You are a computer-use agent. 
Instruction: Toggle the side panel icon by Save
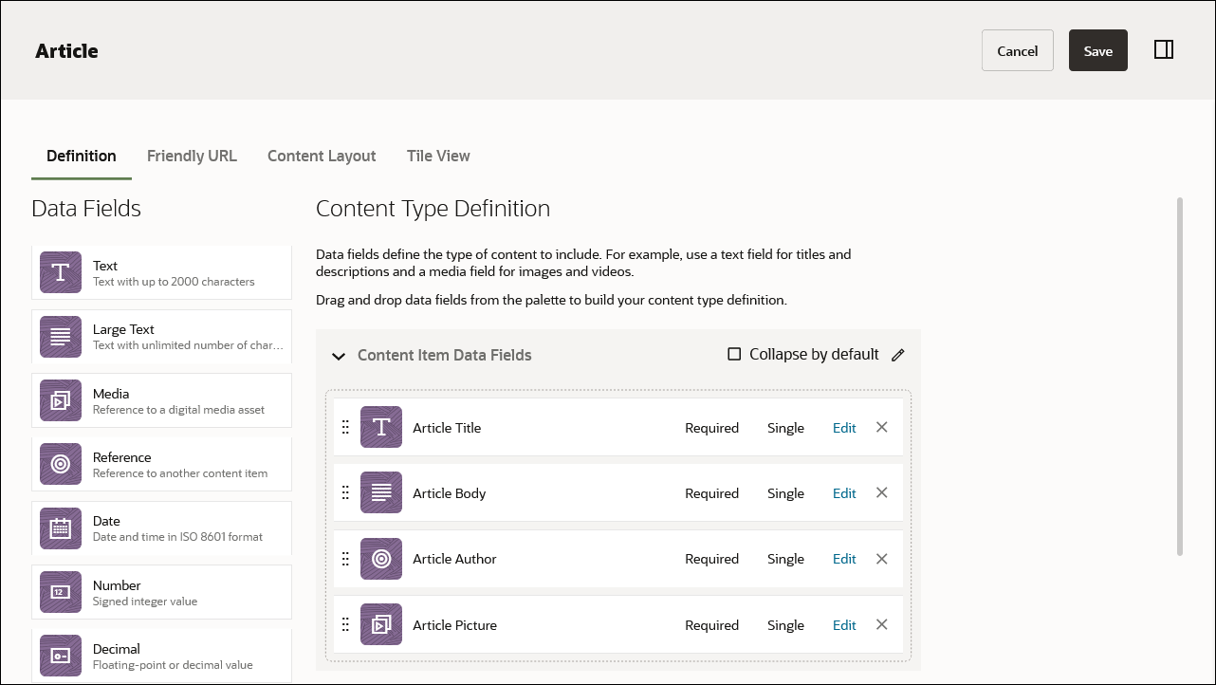[1164, 49]
